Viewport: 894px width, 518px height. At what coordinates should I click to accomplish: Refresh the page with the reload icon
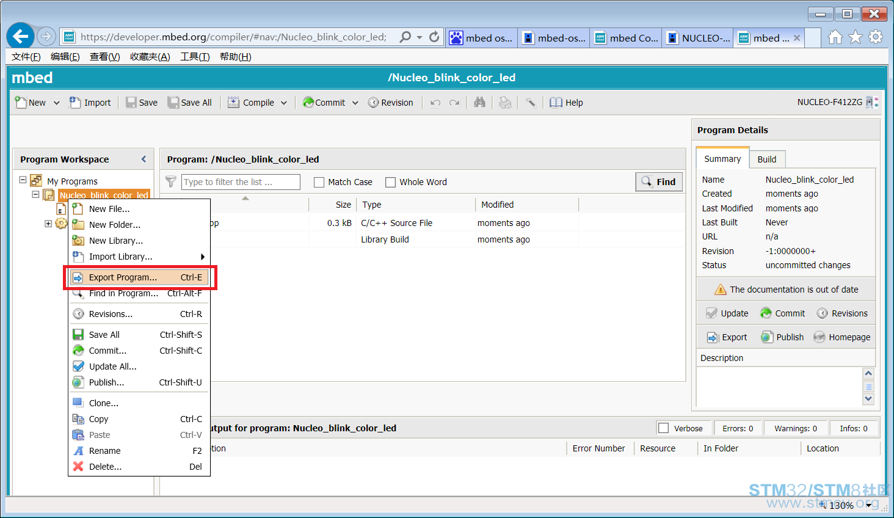tap(434, 37)
